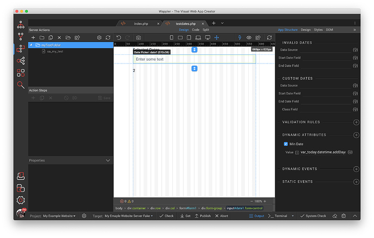The height and width of the screenshot is (238, 374).
Task: Switch preview to desktop monitor size
Action: point(208,37)
